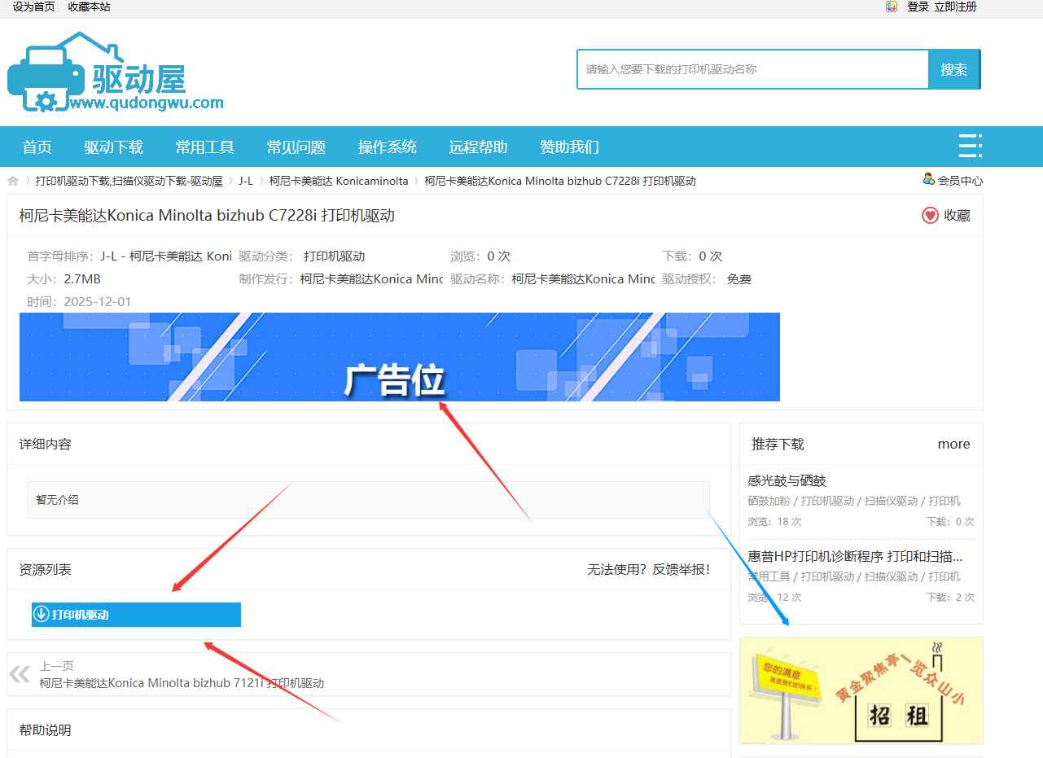
Task: Click the home icon in the breadcrumb trail
Action: click(12, 181)
